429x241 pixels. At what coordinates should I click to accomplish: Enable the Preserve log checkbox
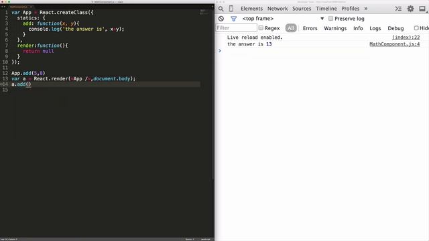click(x=330, y=19)
